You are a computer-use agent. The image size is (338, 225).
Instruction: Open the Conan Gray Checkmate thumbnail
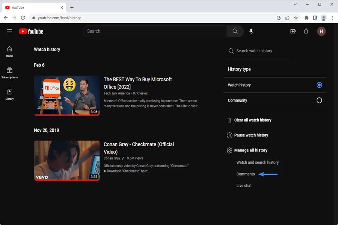tap(67, 160)
